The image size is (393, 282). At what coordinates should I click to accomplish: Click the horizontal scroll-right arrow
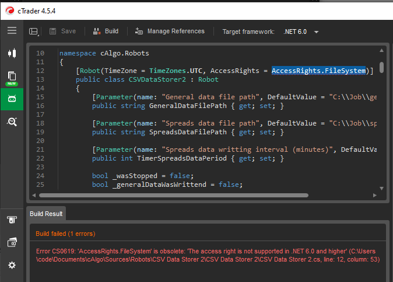click(x=375, y=195)
